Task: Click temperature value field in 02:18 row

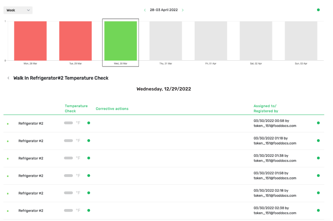Action: click(x=68, y=193)
